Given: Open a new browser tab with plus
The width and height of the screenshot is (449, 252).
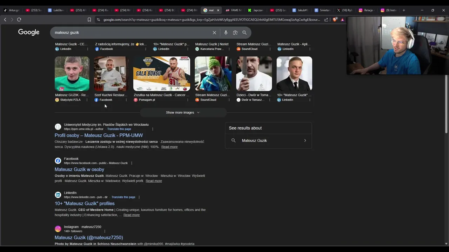Looking at the screenshot, I should pos(404,10).
